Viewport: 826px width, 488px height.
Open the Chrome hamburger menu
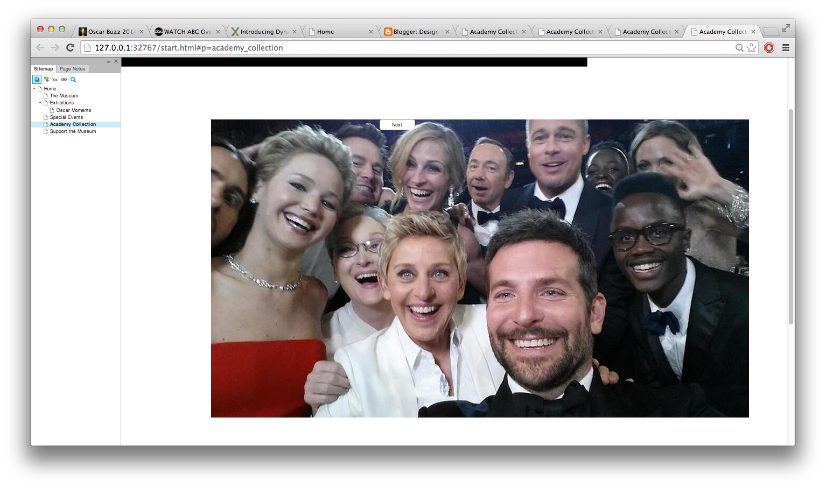click(x=786, y=48)
